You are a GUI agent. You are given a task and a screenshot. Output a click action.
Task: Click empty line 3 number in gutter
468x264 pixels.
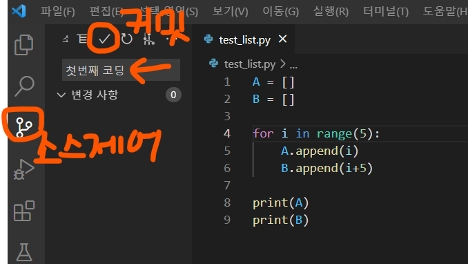[x=227, y=116]
